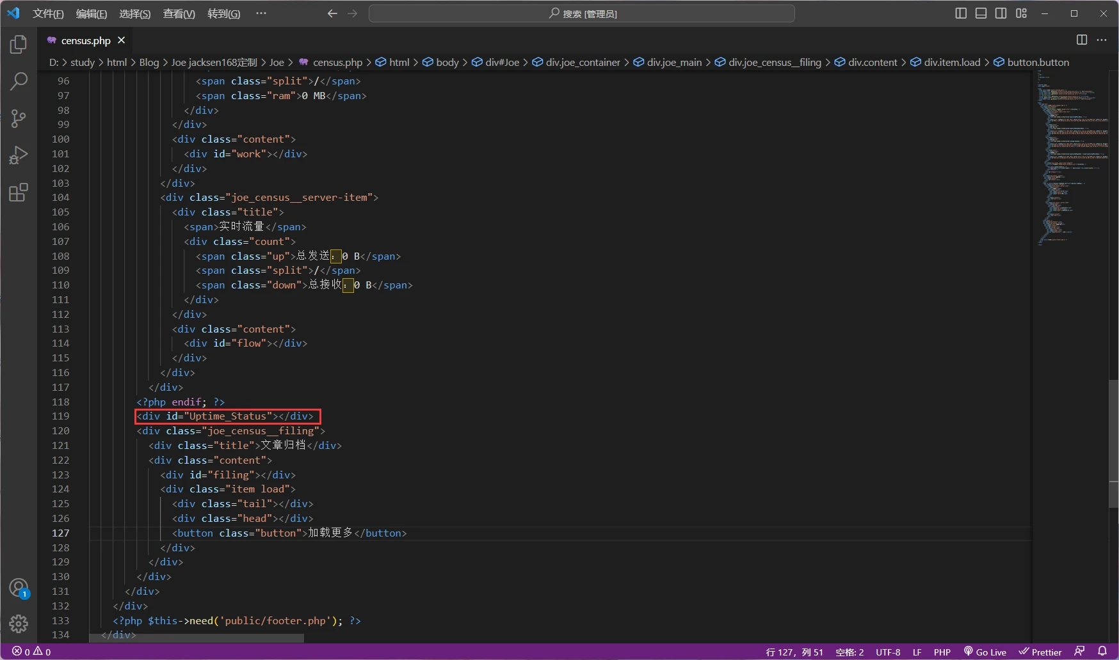Open the Run and Debug view
The width and height of the screenshot is (1119, 660).
pyautogui.click(x=19, y=155)
